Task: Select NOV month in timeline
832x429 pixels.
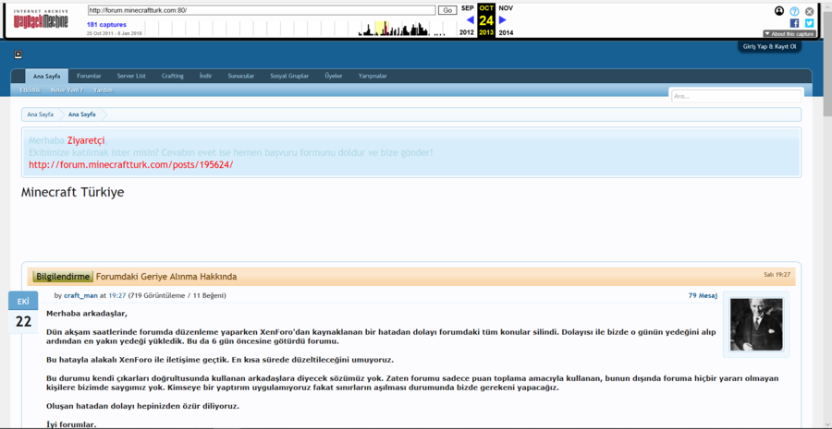Action: (x=506, y=8)
